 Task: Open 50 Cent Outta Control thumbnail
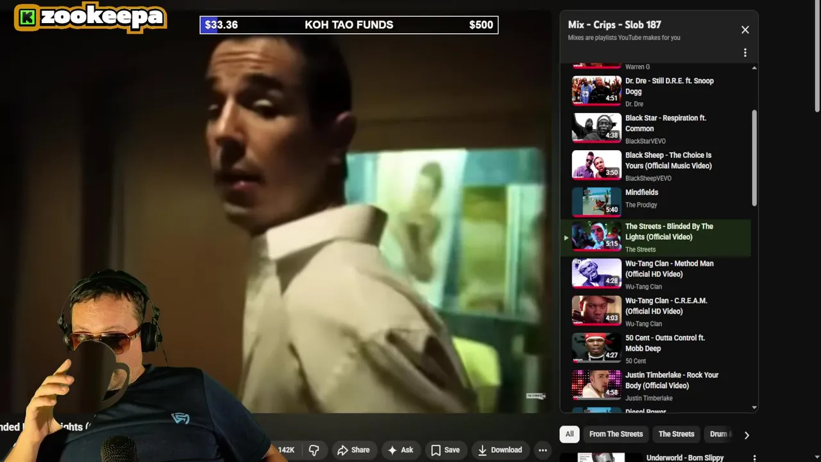pos(597,347)
